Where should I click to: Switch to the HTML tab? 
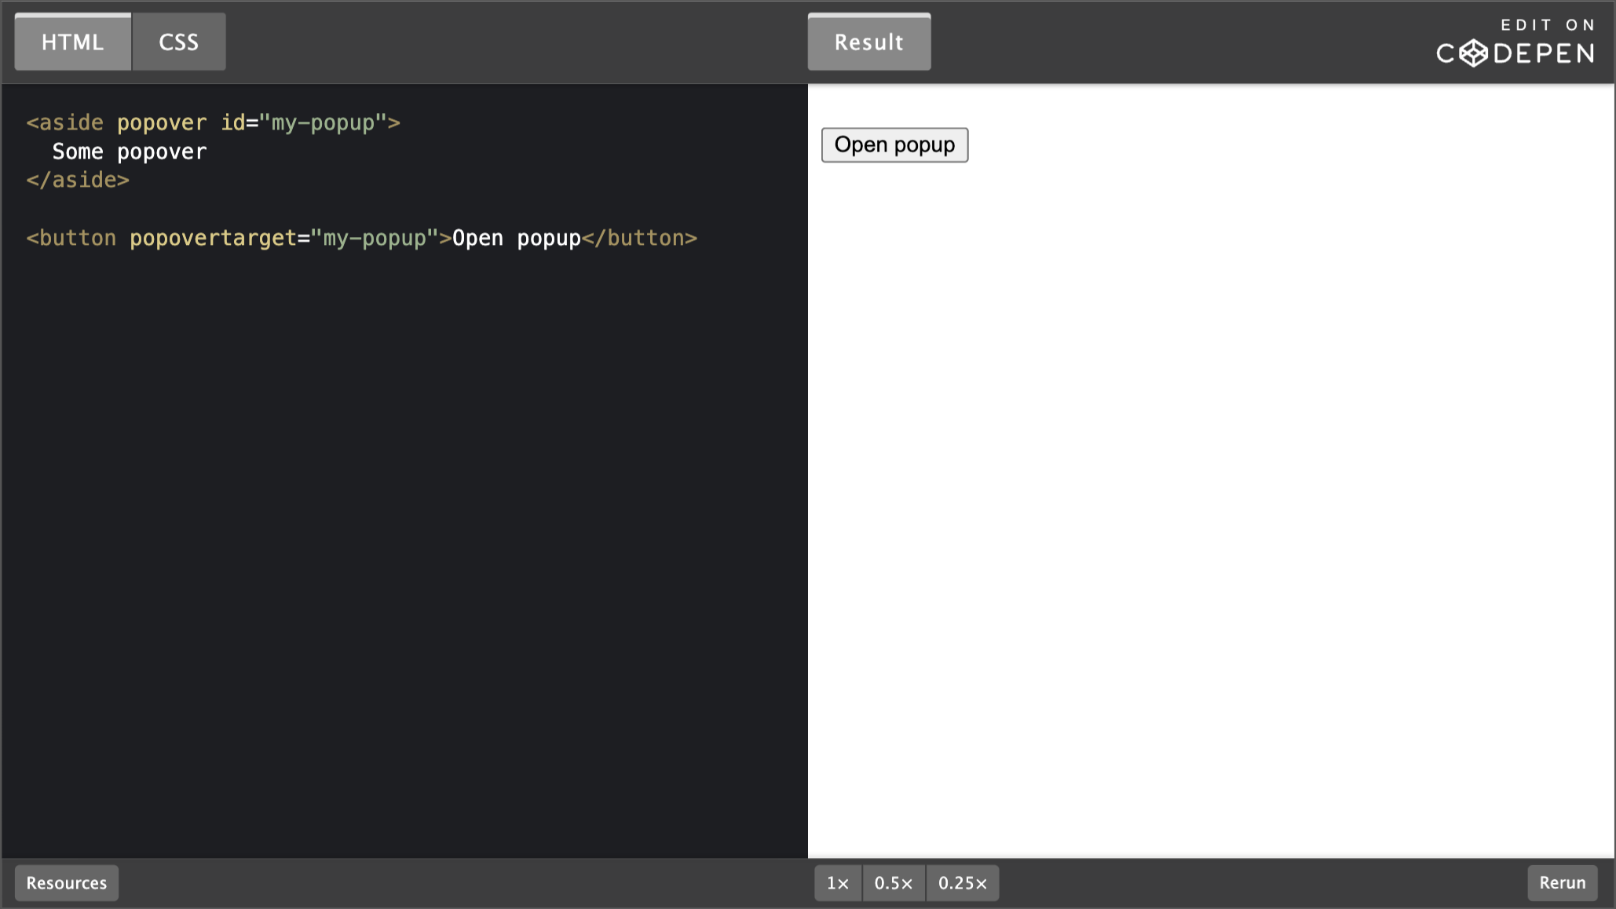point(73,42)
